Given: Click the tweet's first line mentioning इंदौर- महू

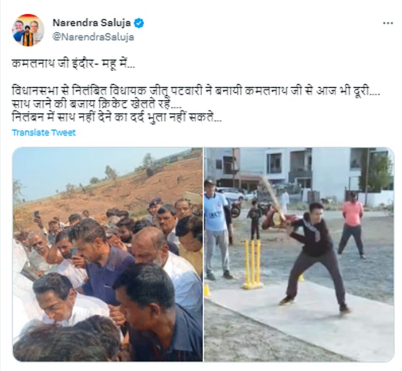Looking at the screenshot, I should pyautogui.click(x=74, y=64).
